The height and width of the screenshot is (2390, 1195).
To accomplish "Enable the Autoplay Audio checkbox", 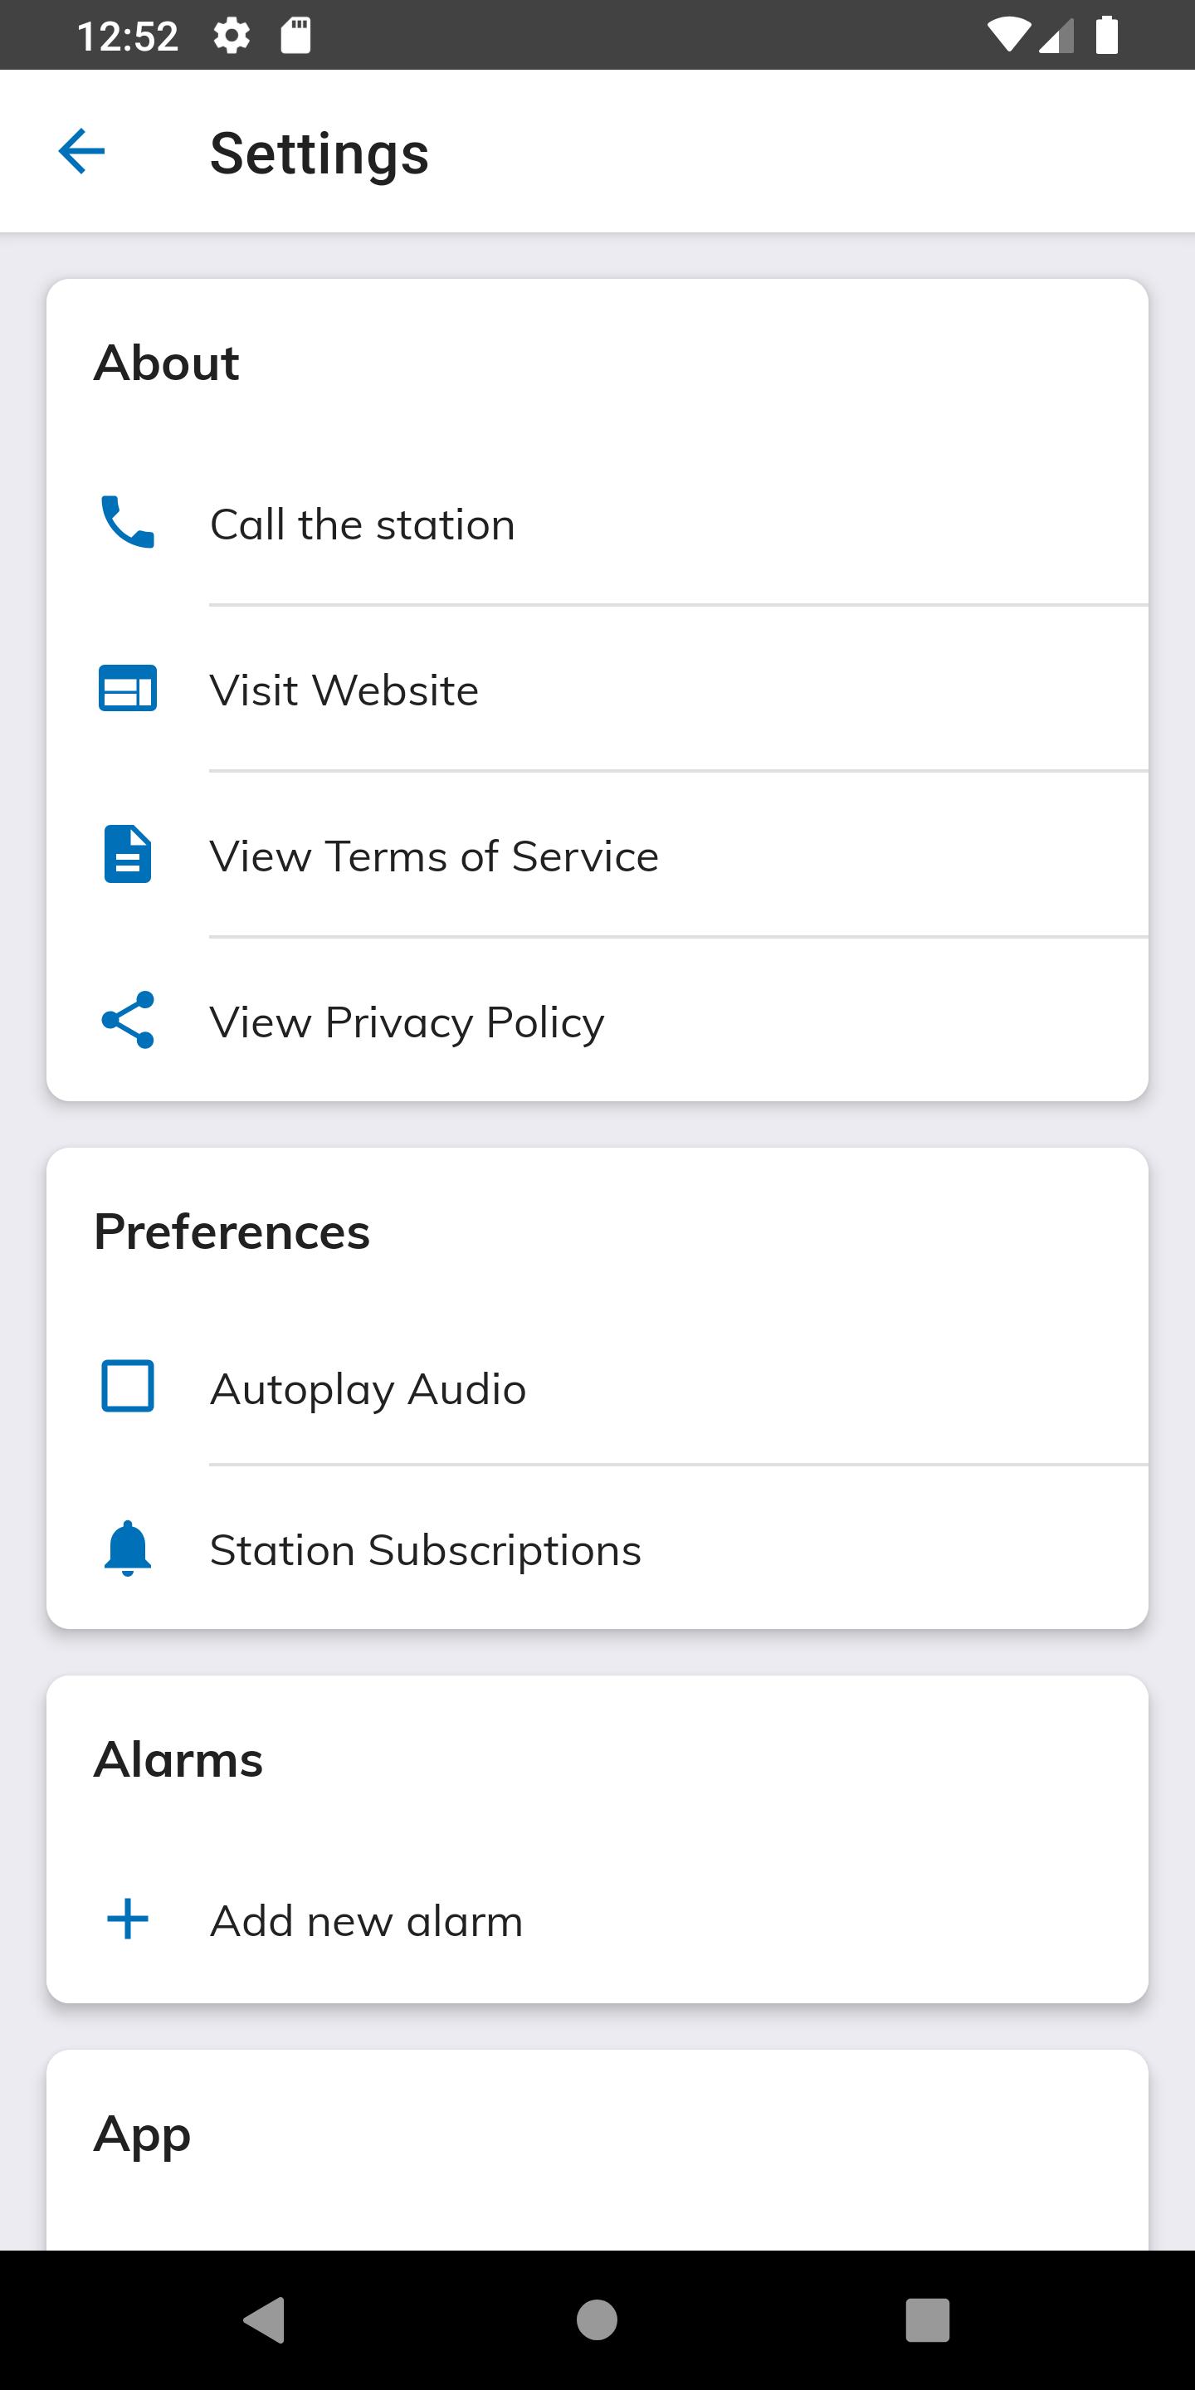I will [x=128, y=1386].
